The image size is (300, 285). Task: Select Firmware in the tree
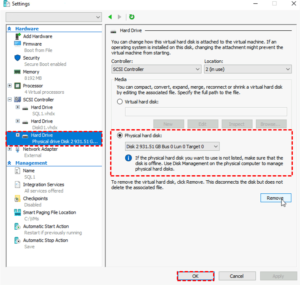pos(32,44)
